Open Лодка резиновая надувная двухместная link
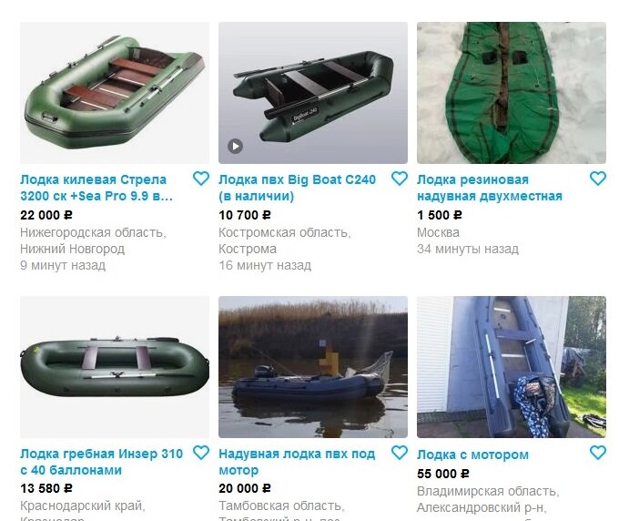 click(x=490, y=188)
